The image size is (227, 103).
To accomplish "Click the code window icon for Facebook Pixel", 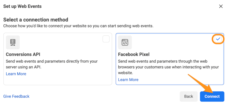I will (125, 42).
